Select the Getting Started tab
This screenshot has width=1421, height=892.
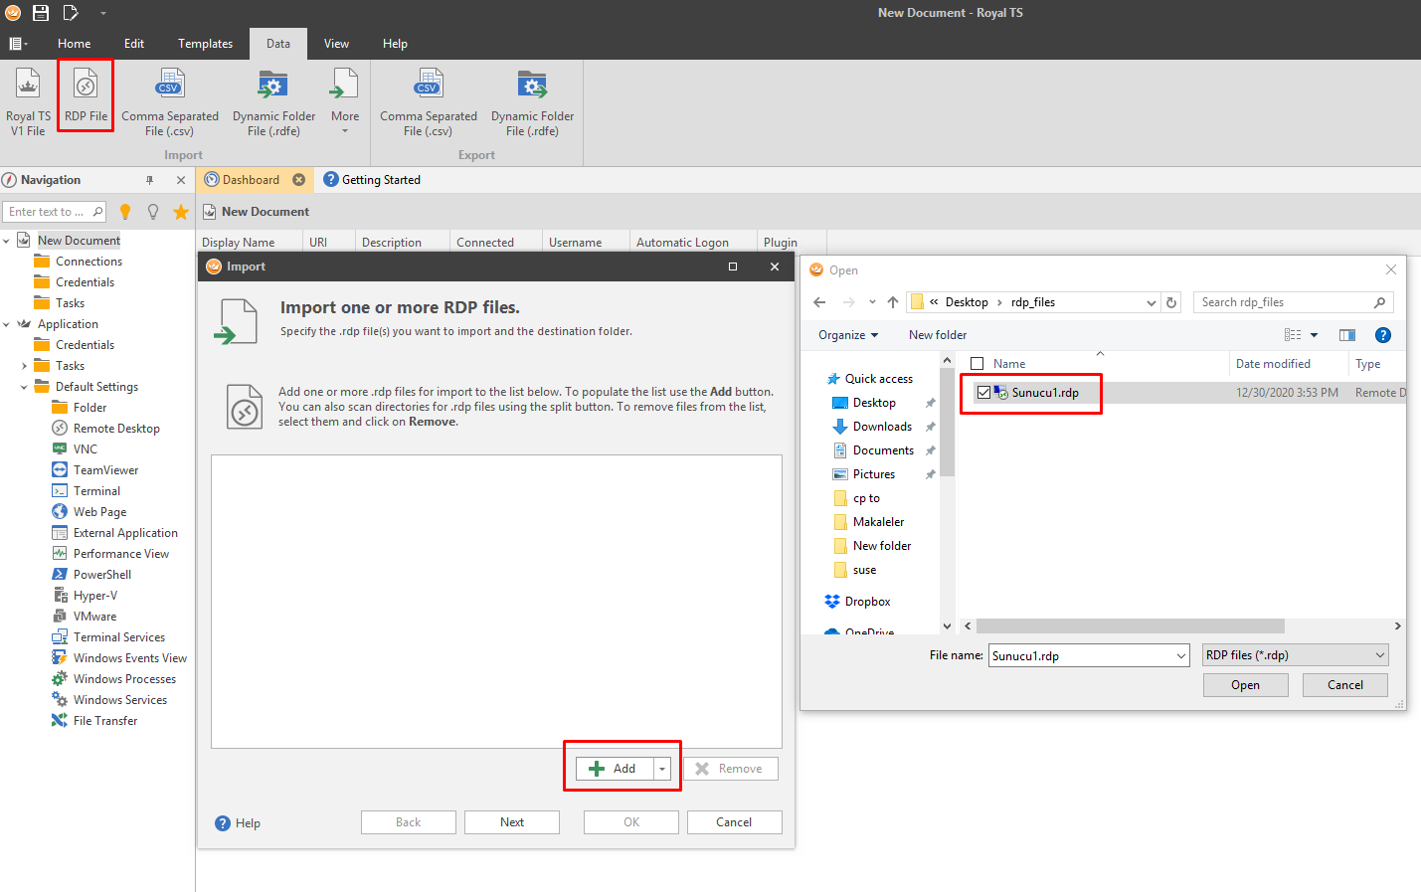tap(372, 180)
